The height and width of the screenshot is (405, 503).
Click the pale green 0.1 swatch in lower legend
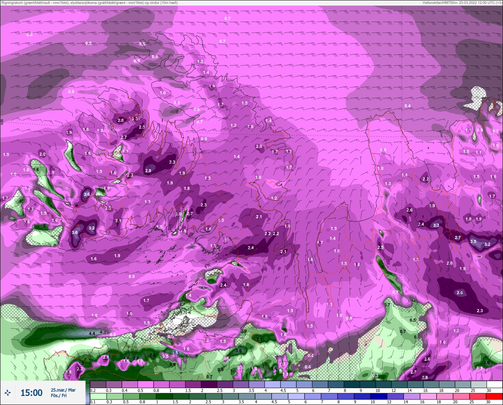tap(98, 396)
